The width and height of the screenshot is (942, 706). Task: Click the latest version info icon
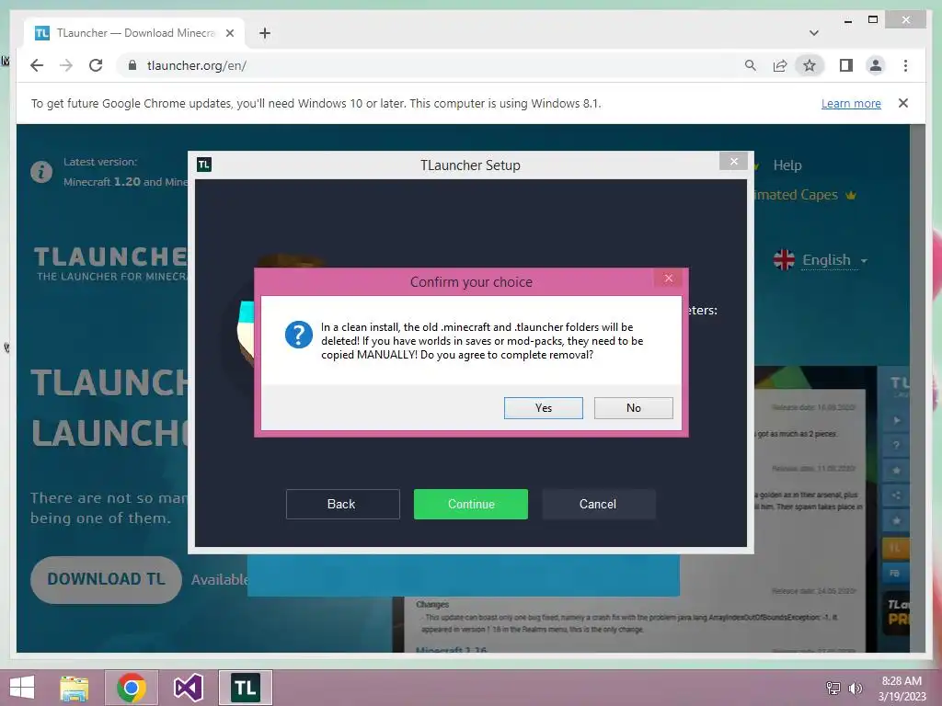click(x=41, y=172)
